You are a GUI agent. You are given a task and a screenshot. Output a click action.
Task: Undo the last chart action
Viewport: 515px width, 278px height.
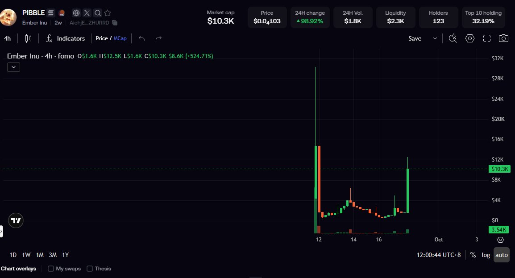point(141,38)
